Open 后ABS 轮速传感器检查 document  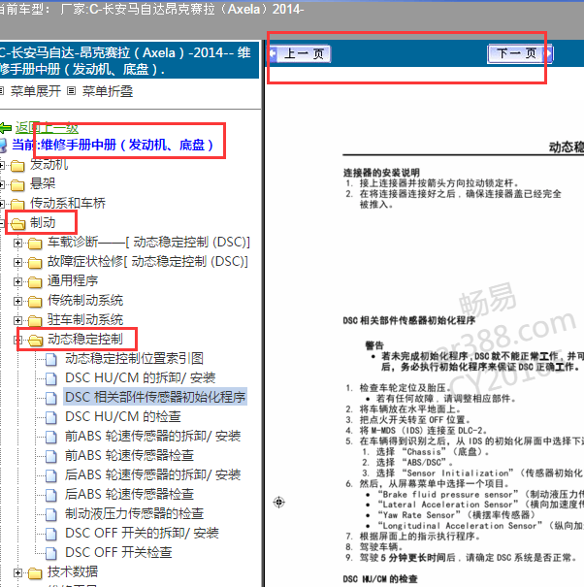[130, 494]
